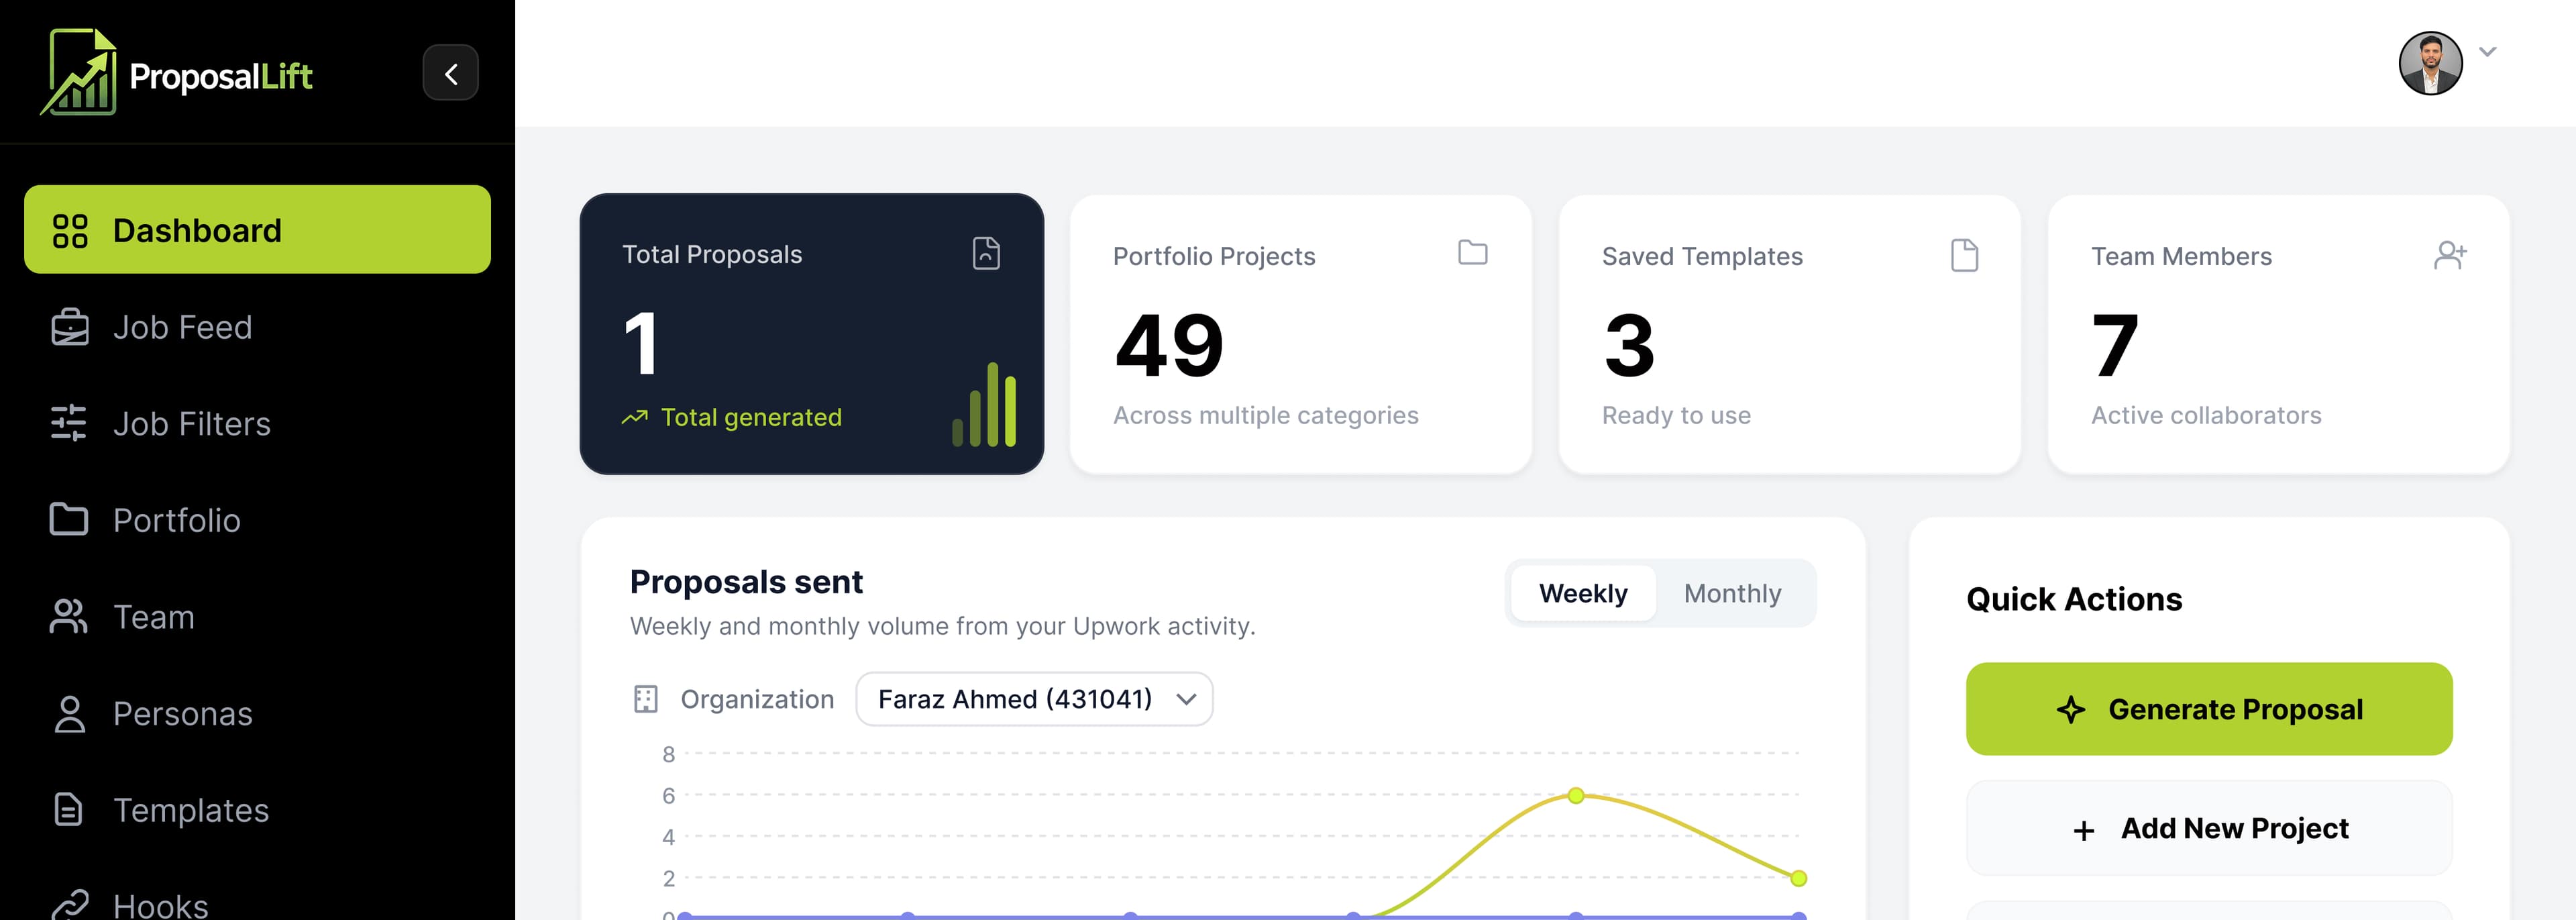Switch chart to Monthly view
The image size is (2576, 920).
point(1732,593)
